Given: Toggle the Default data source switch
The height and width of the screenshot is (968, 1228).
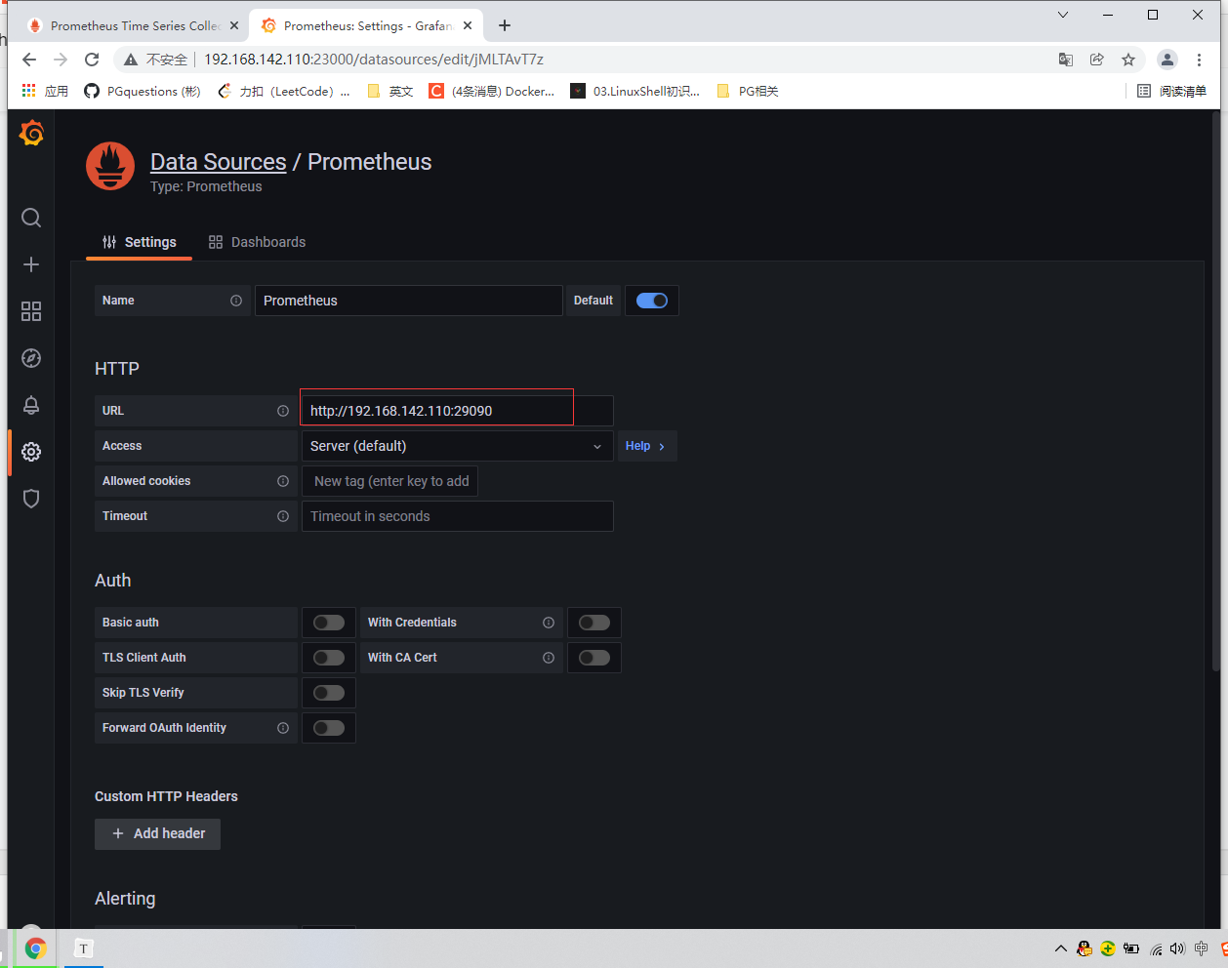Looking at the screenshot, I should (652, 301).
